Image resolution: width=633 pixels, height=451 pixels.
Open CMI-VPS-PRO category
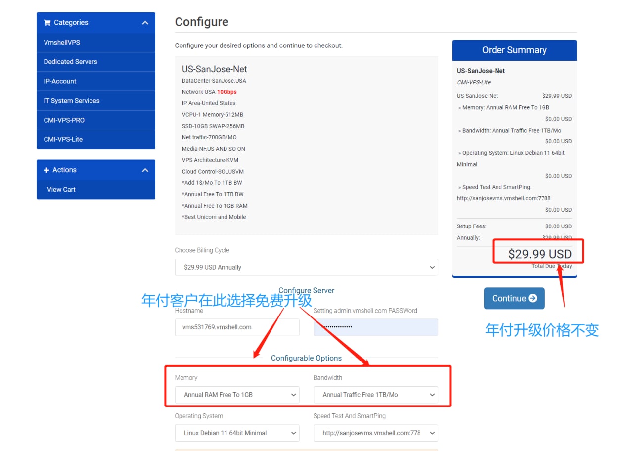point(64,120)
